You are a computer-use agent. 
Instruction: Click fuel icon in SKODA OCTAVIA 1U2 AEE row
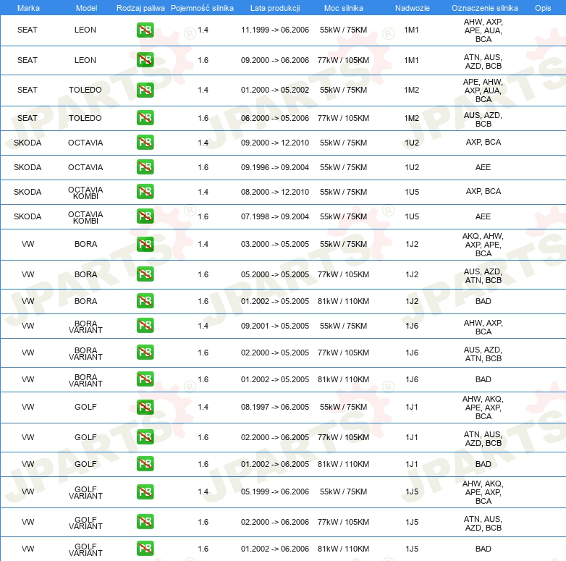coord(145,166)
